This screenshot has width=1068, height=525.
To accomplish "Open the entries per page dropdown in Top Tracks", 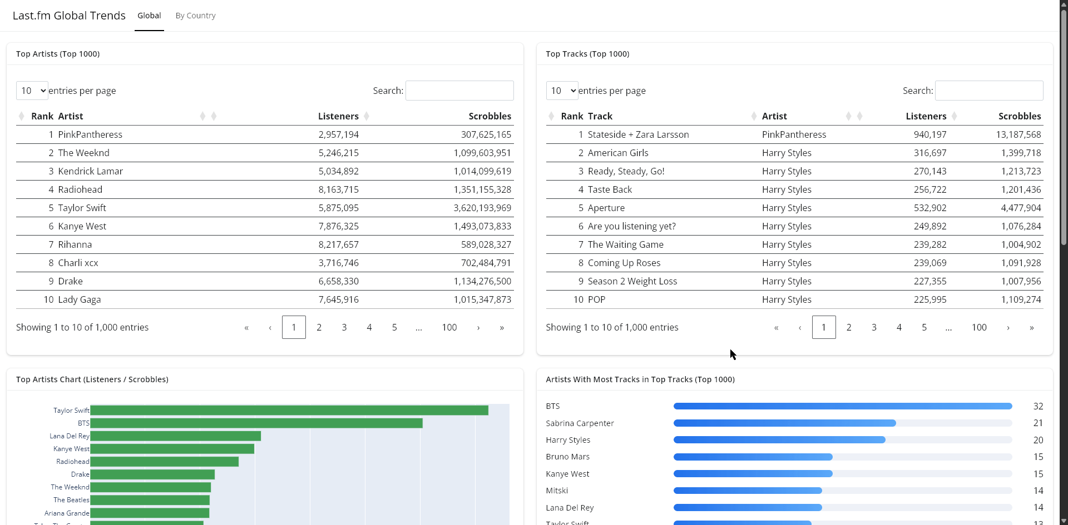I will (x=562, y=90).
